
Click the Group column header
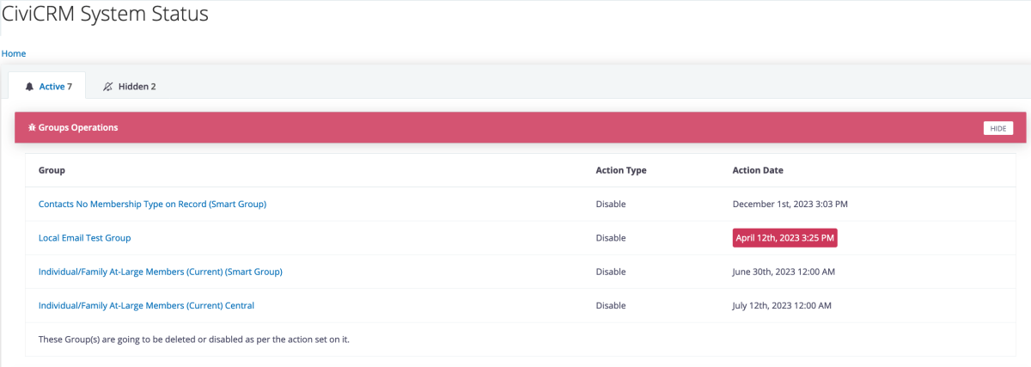[52, 170]
